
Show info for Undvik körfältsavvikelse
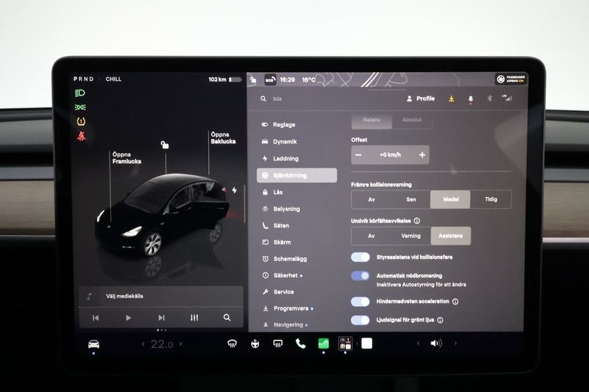(417, 221)
